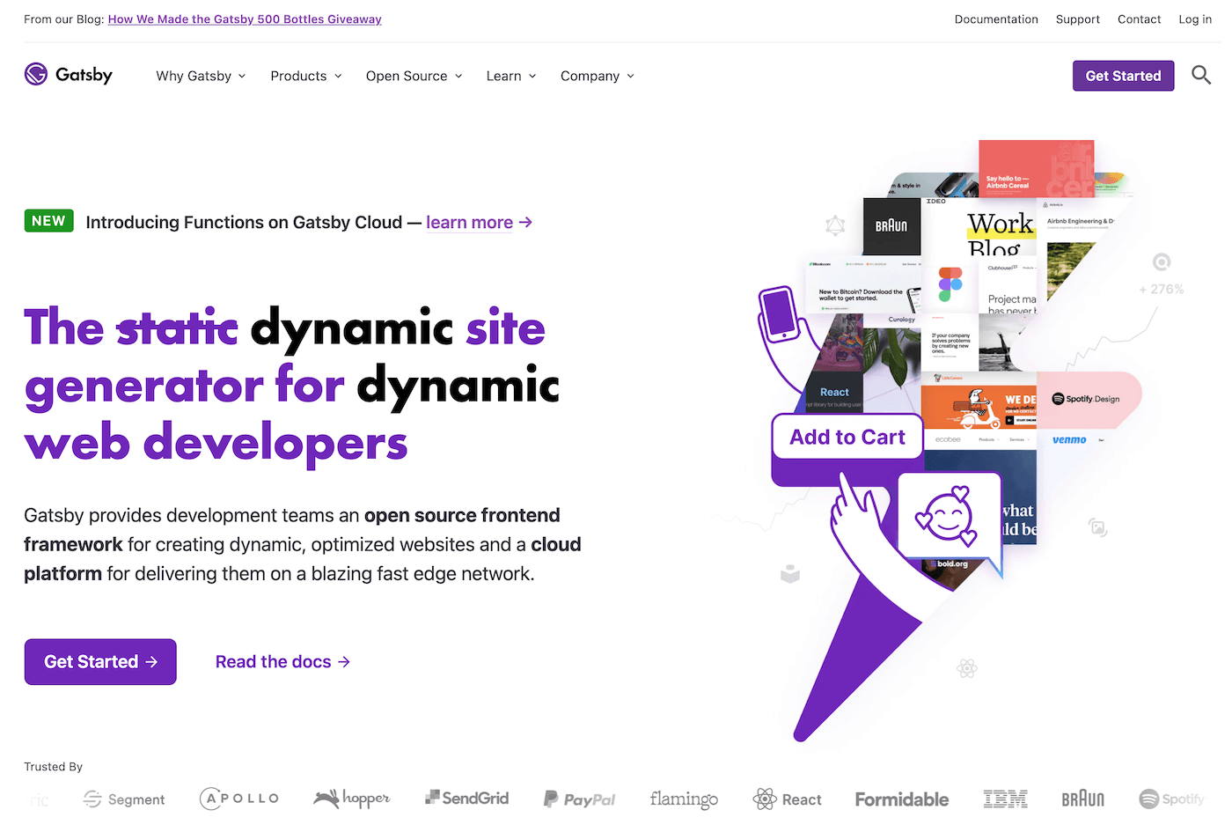Expand the Products dropdown menu
The width and height of the screenshot is (1232, 832).
click(x=305, y=77)
